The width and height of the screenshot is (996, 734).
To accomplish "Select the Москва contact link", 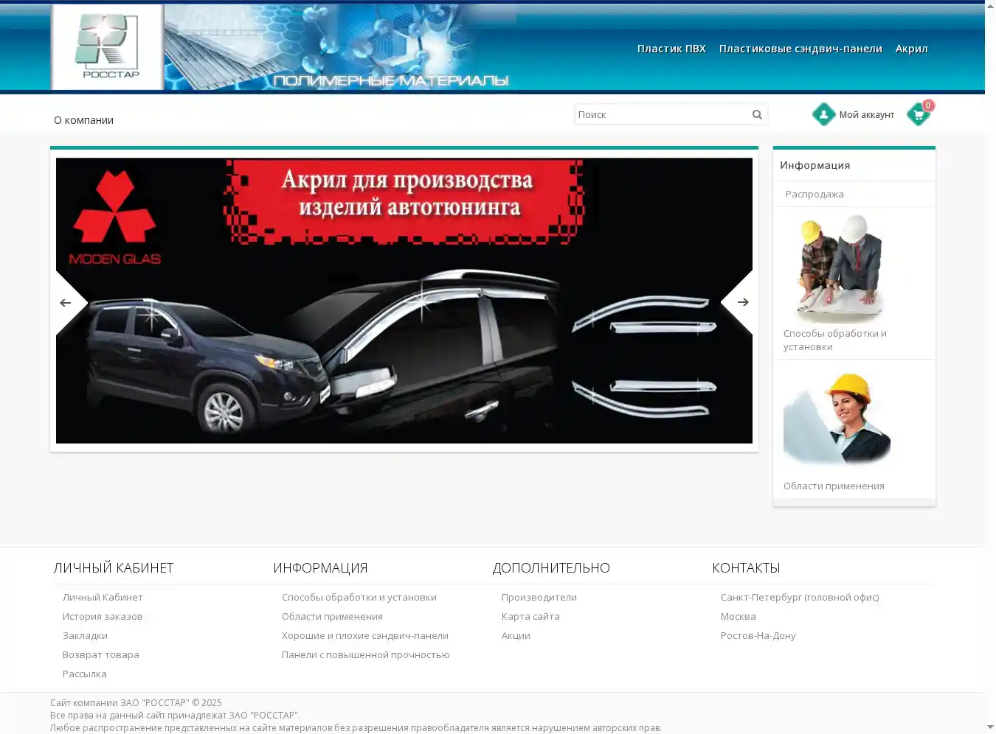I will 738,616.
